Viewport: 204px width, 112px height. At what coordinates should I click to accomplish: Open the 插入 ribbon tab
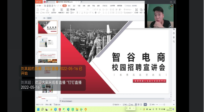click(x=69, y=6)
